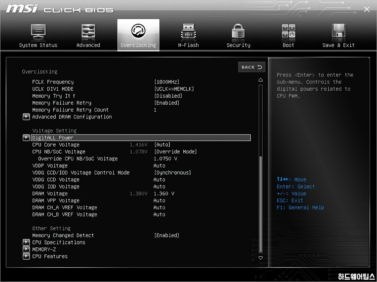
Task: Edit Override CPU NB/SoC Voltage 1.0750 V
Action: point(165,158)
